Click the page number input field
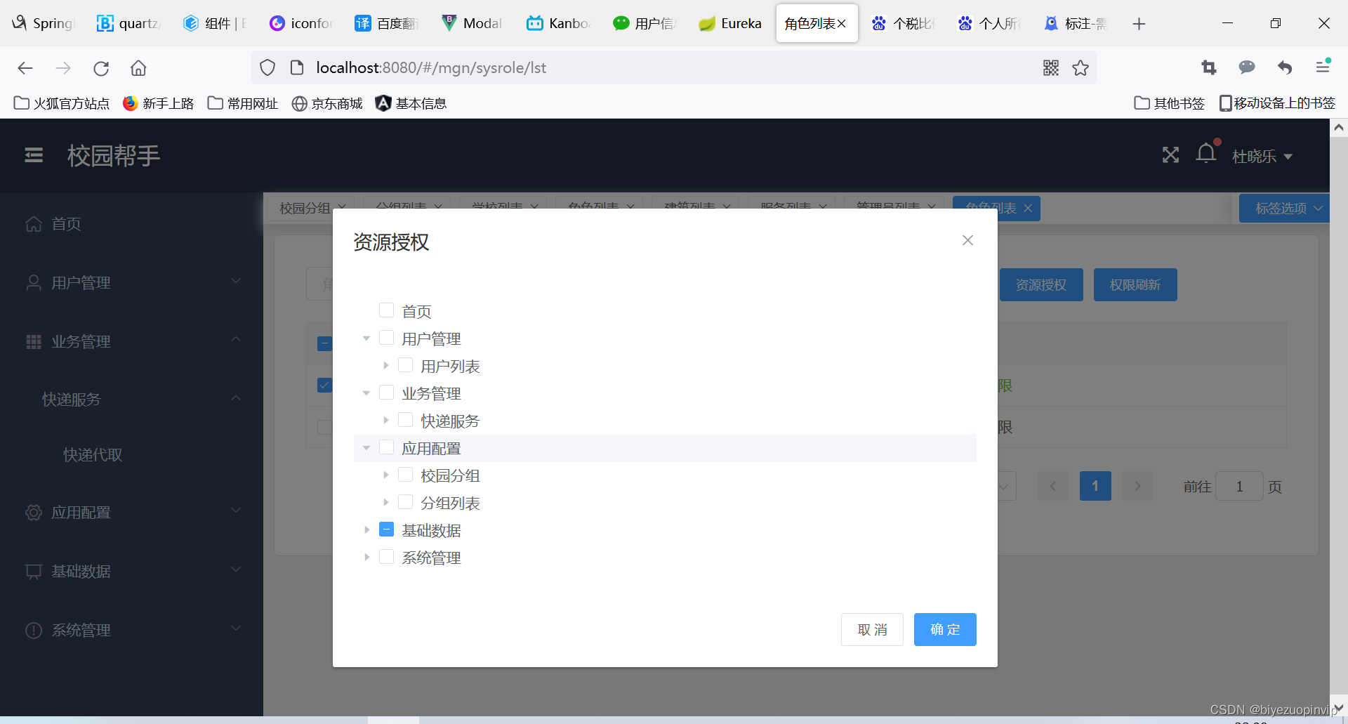The width and height of the screenshot is (1348, 724). click(x=1239, y=486)
